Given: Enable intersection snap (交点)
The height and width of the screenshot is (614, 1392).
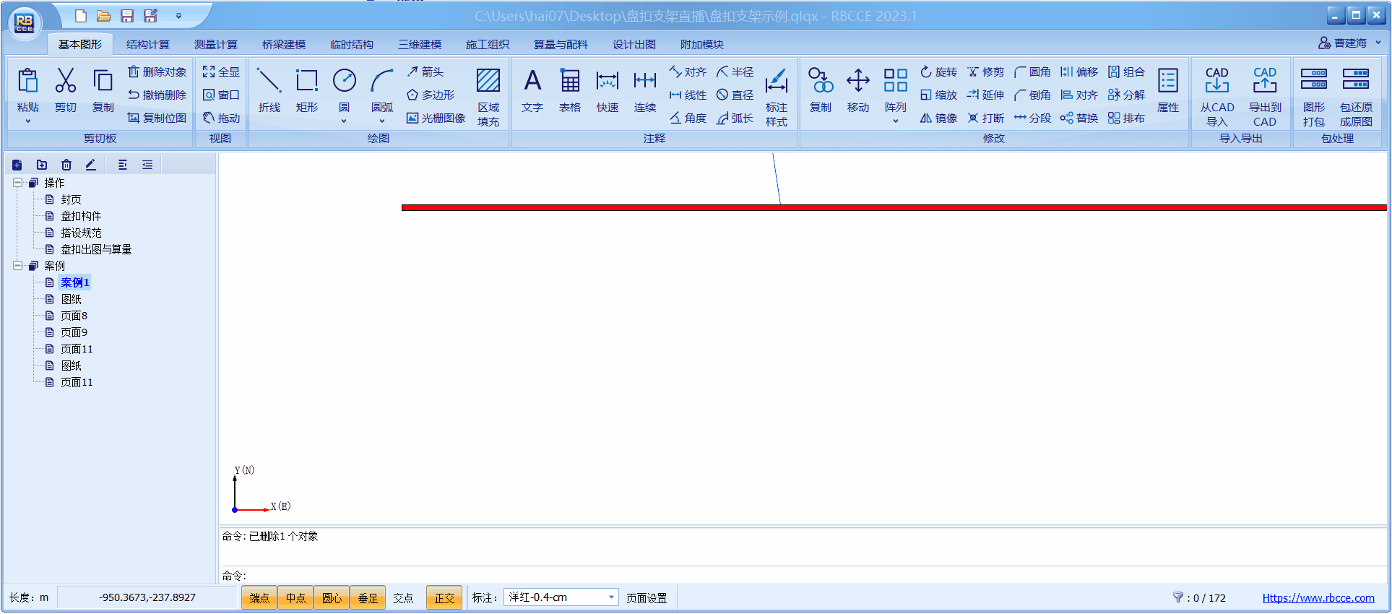Looking at the screenshot, I should tap(403, 598).
